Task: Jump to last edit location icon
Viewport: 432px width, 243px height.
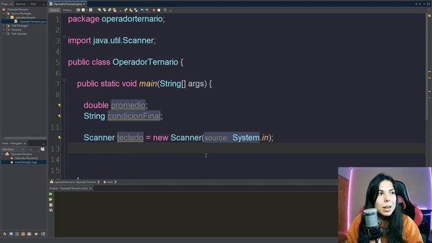Action: pyautogui.click(x=78, y=10)
